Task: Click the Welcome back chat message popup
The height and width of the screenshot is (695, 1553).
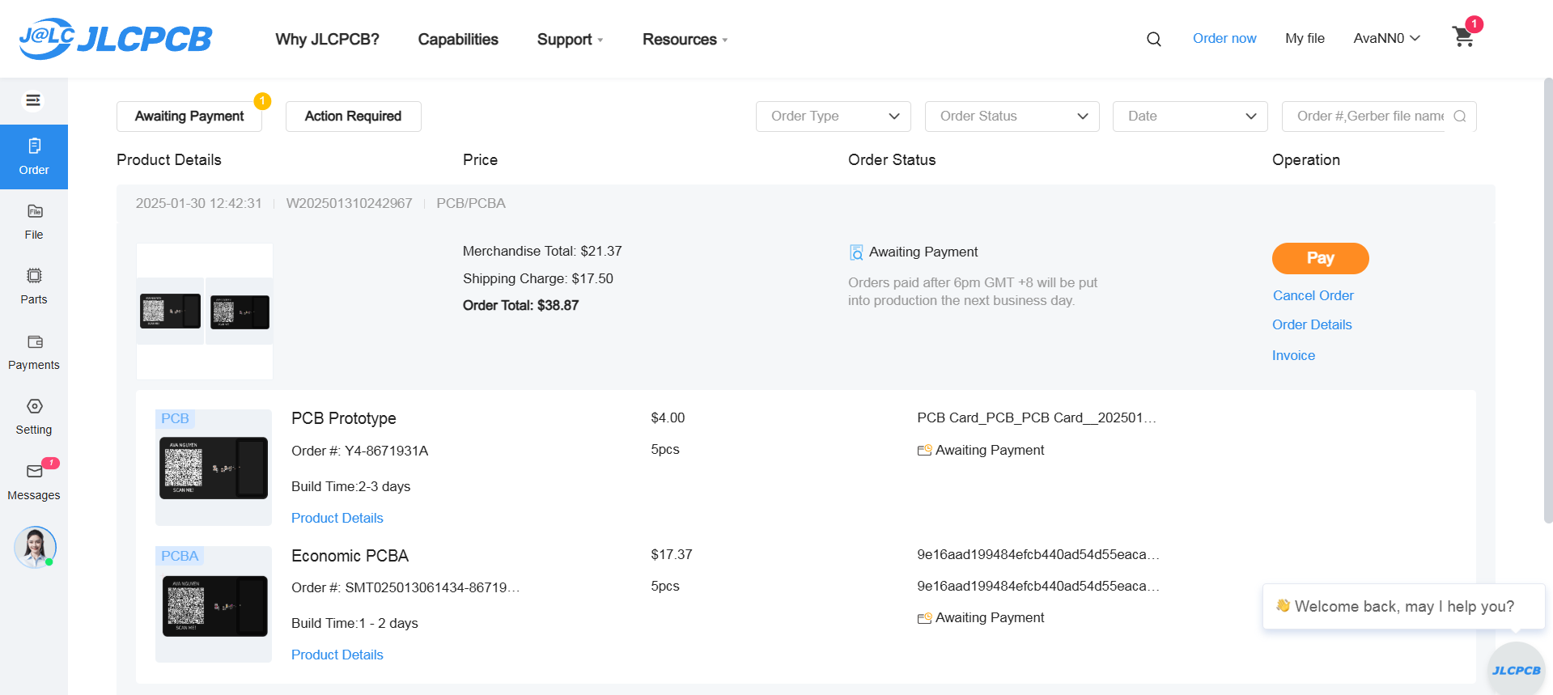Action: pos(1404,607)
